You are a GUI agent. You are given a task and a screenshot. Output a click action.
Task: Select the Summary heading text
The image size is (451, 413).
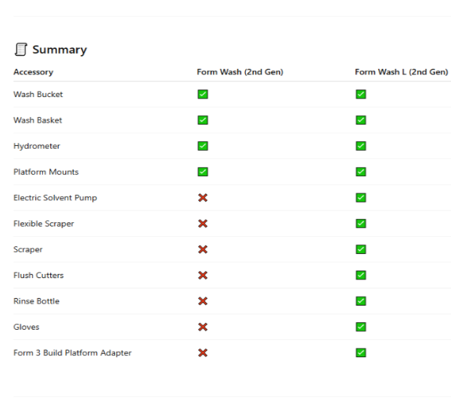point(59,50)
